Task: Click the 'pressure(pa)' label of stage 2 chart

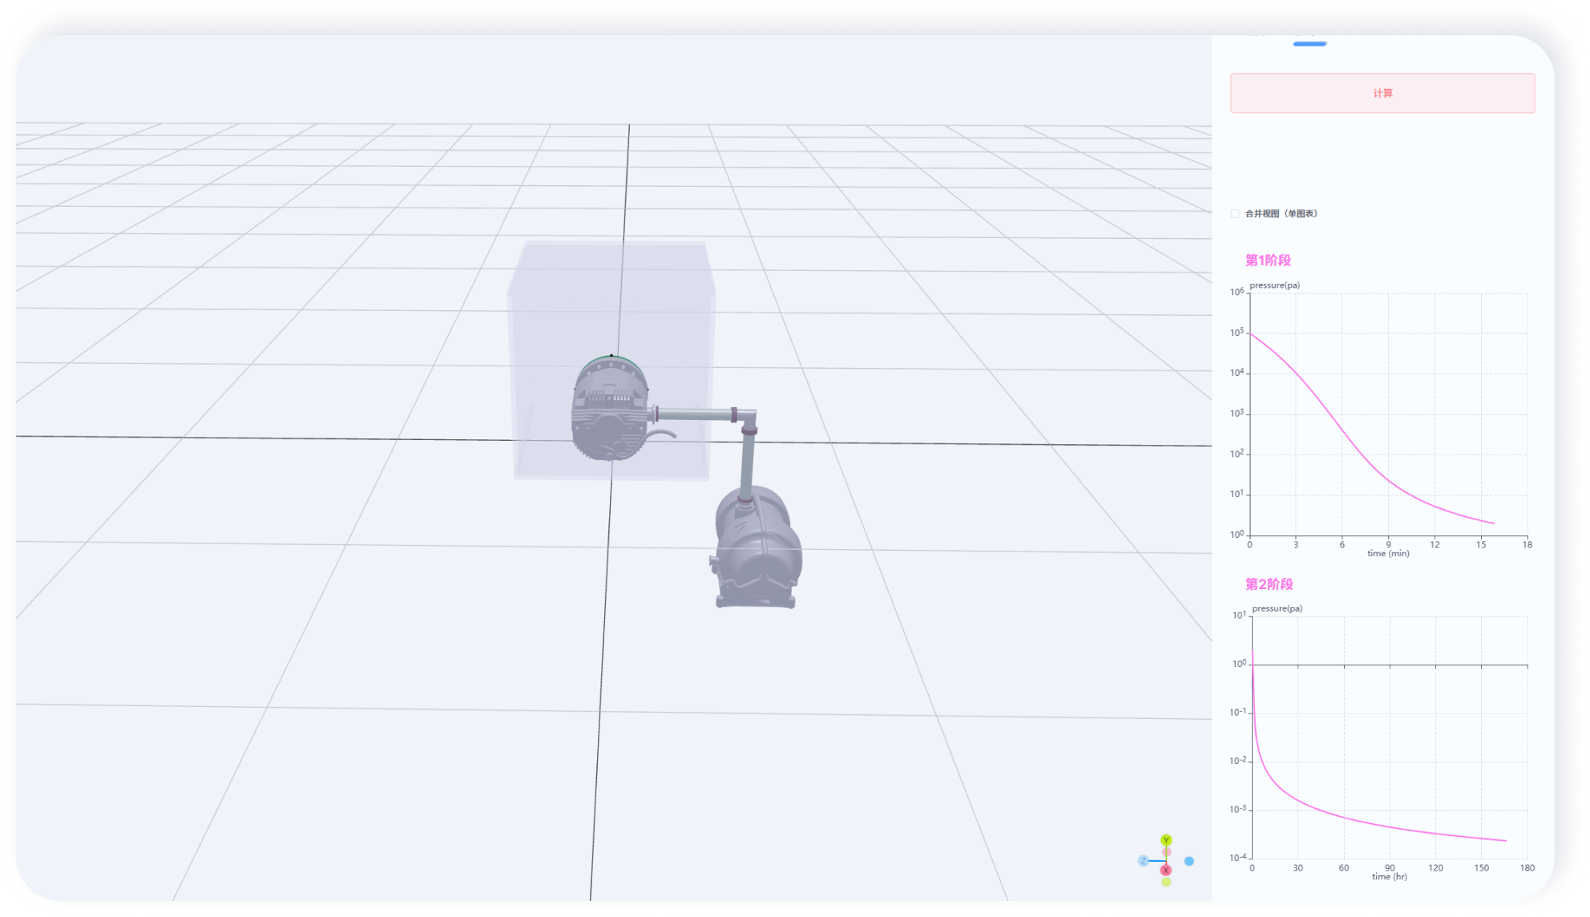Action: (1277, 608)
